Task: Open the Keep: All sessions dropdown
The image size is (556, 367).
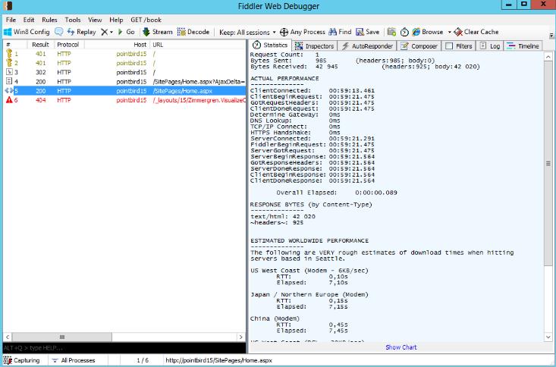Action: click(x=247, y=33)
